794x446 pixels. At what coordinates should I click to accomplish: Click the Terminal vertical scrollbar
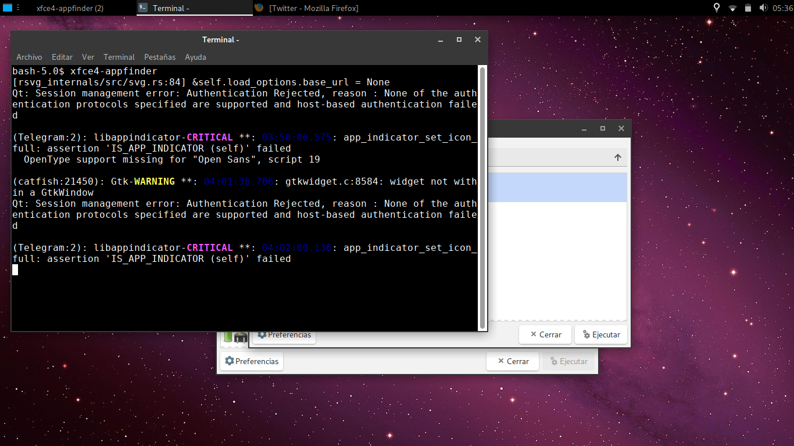click(x=482, y=197)
